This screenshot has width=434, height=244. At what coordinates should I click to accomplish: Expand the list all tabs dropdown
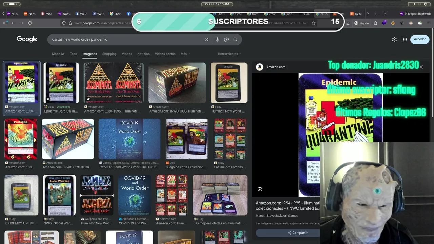(x=385, y=14)
